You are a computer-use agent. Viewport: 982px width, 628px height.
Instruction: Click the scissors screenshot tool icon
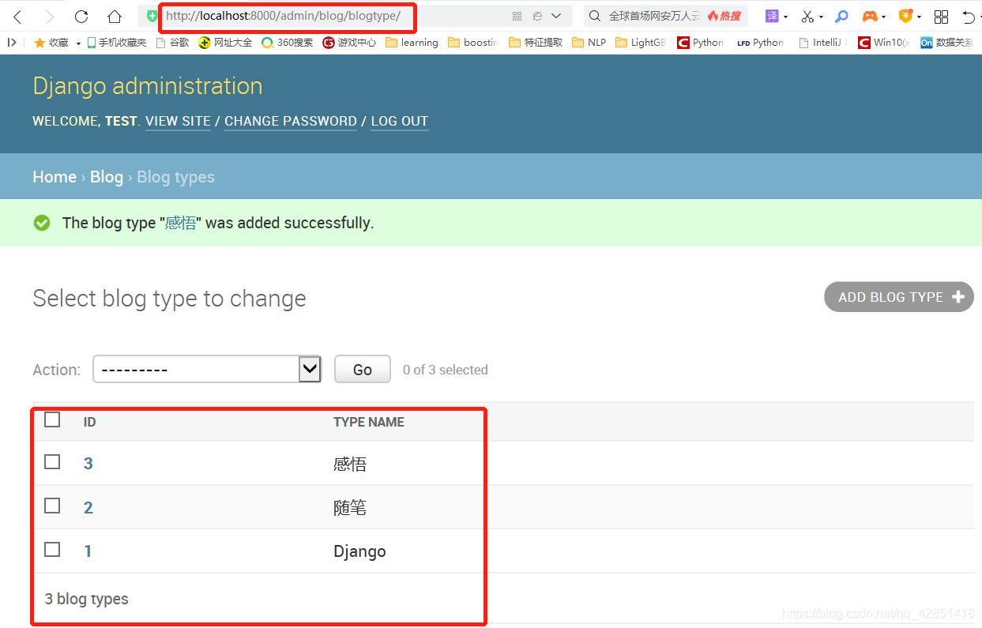click(x=807, y=16)
